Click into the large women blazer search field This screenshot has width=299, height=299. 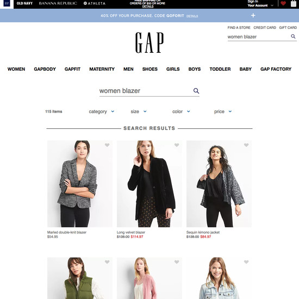click(x=146, y=91)
